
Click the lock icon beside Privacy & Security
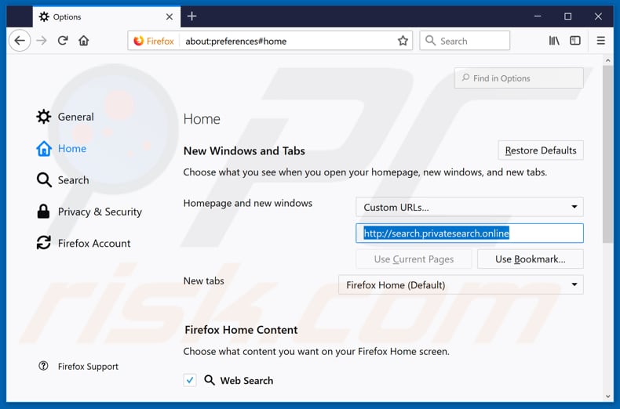(x=43, y=212)
